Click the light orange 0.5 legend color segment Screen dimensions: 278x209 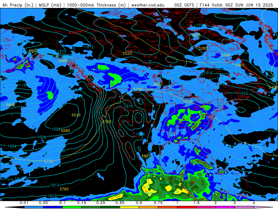coord(149,207)
